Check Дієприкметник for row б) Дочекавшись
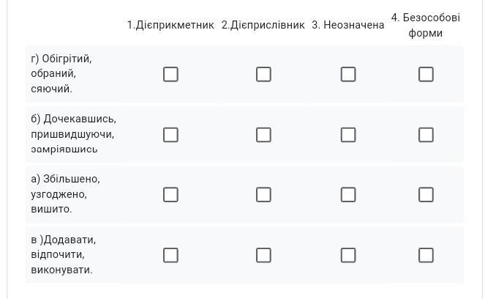The width and height of the screenshot is (485, 299). [170, 135]
